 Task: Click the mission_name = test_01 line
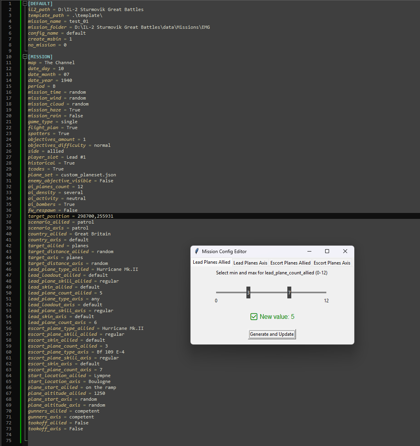[58, 21]
